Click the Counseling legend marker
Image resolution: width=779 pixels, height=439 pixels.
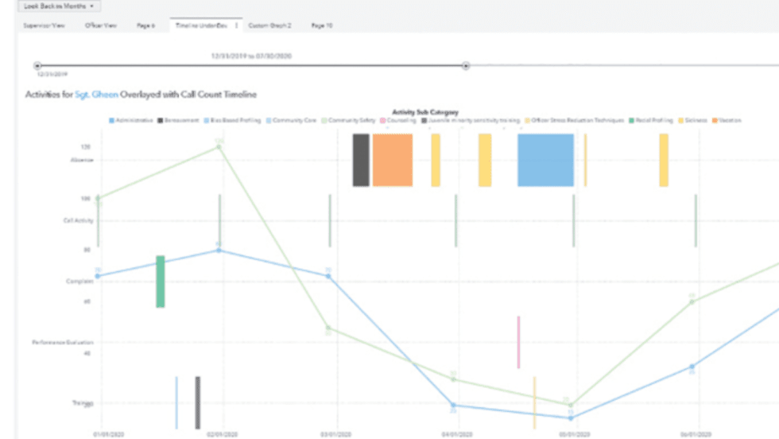[x=382, y=120]
